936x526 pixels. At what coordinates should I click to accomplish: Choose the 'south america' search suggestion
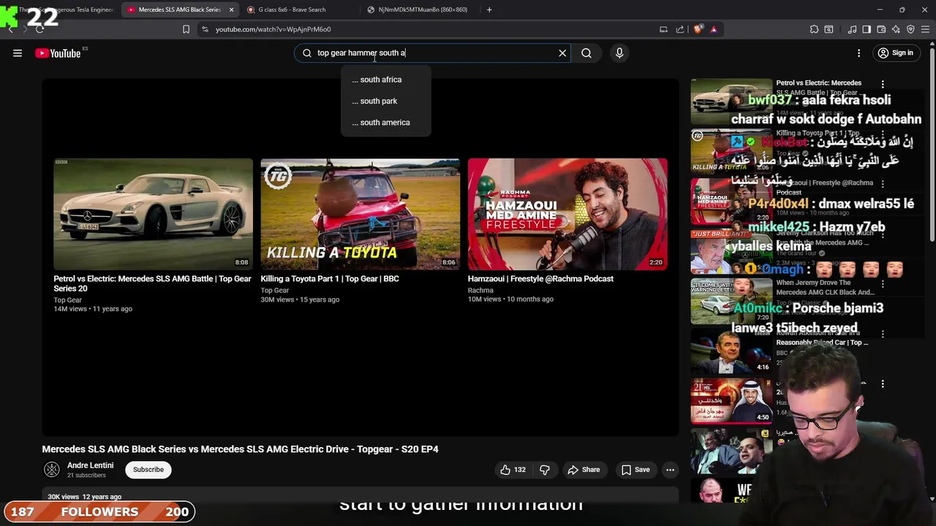tap(385, 122)
